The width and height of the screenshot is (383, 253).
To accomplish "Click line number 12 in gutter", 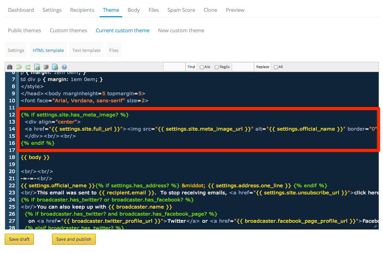I will [x=12, y=114].
